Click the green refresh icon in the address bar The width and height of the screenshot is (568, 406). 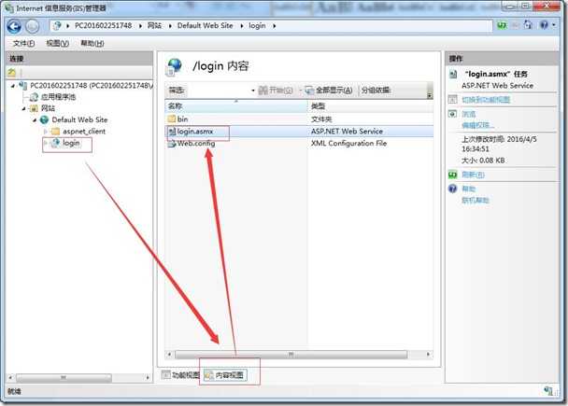[x=502, y=25]
